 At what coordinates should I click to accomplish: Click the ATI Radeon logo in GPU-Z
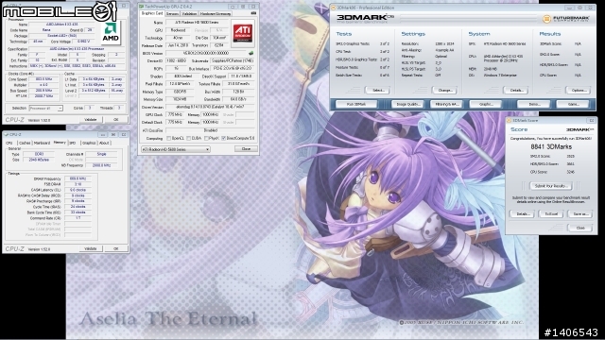[243, 34]
